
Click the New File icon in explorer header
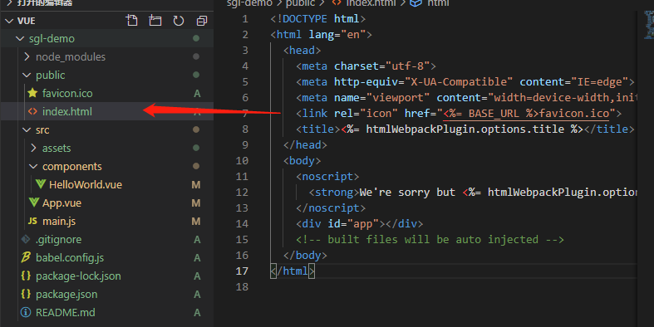[132, 21]
